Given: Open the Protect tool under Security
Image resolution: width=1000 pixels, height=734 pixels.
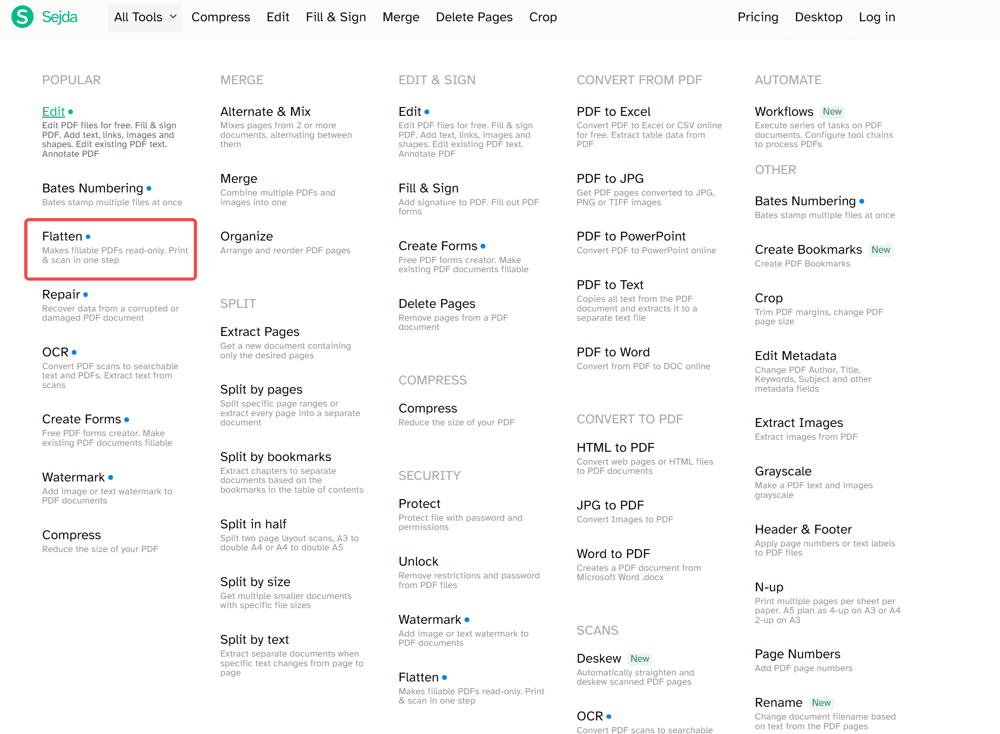Looking at the screenshot, I should pyautogui.click(x=419, y=503).
